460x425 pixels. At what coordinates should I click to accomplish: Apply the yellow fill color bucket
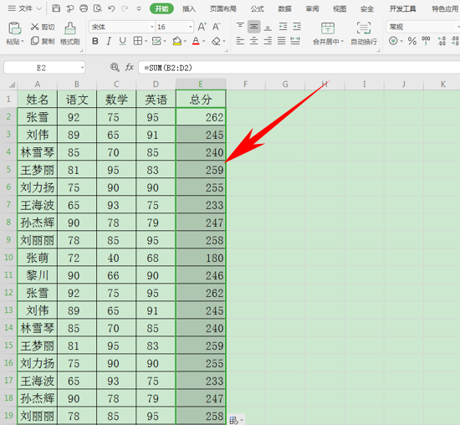coord(177,41)
